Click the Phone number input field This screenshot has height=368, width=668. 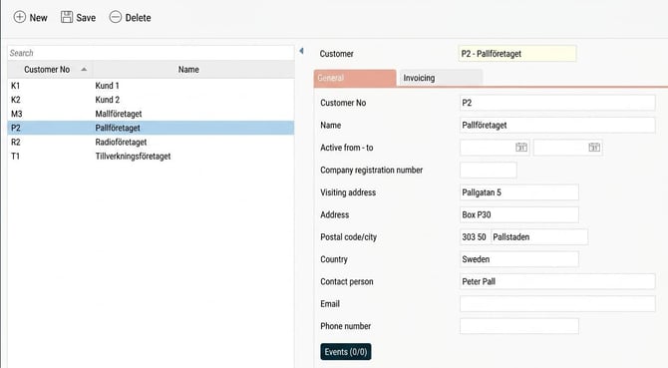click(518, 326)
